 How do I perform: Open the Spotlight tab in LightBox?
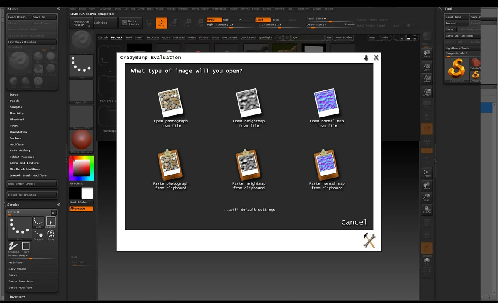(265, 37)
